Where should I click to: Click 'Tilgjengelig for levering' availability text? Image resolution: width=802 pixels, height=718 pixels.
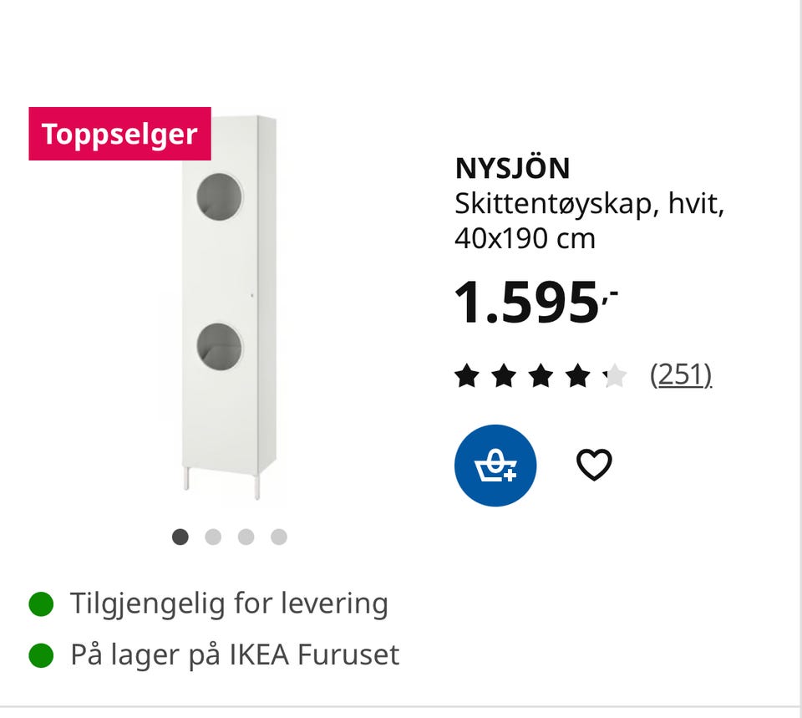click(229, 603)
